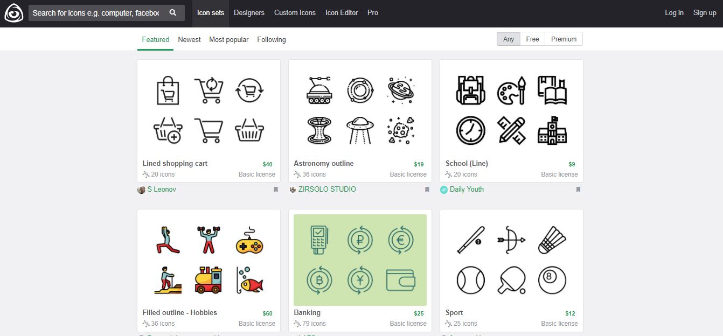Bookmark the Astronomy outline icon set

[427, 190]
